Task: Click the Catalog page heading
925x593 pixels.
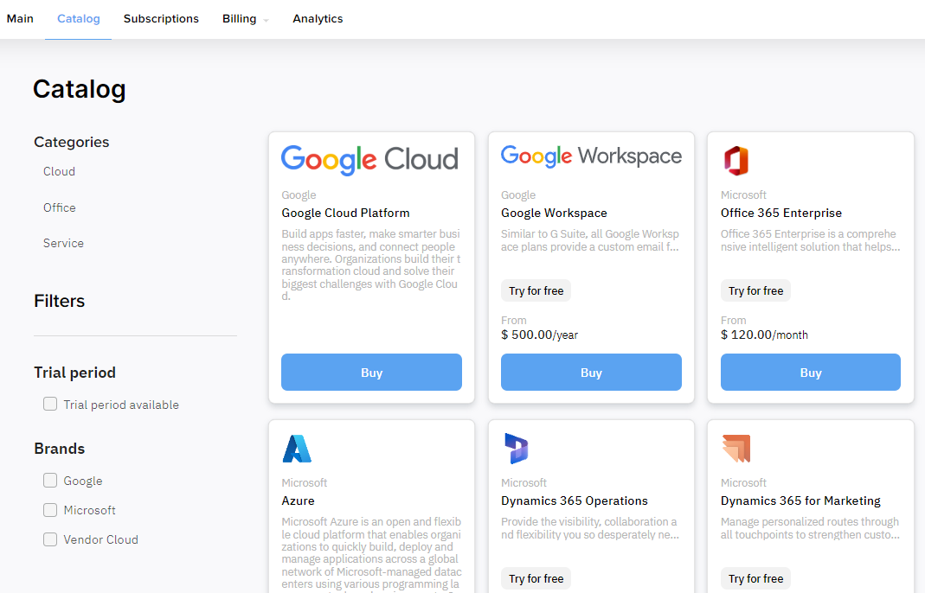Action: click(80, 89)
